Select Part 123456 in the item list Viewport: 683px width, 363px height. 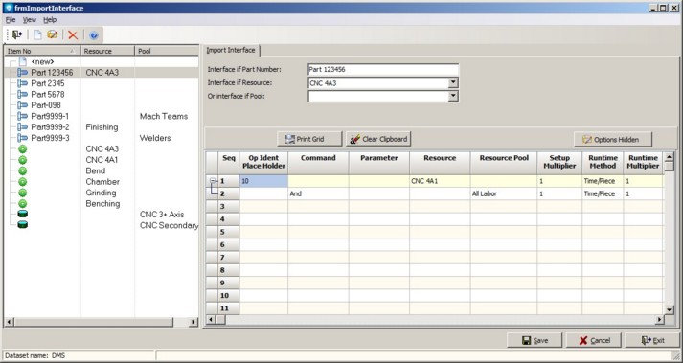pyautogui.click(x=52, y=73)
